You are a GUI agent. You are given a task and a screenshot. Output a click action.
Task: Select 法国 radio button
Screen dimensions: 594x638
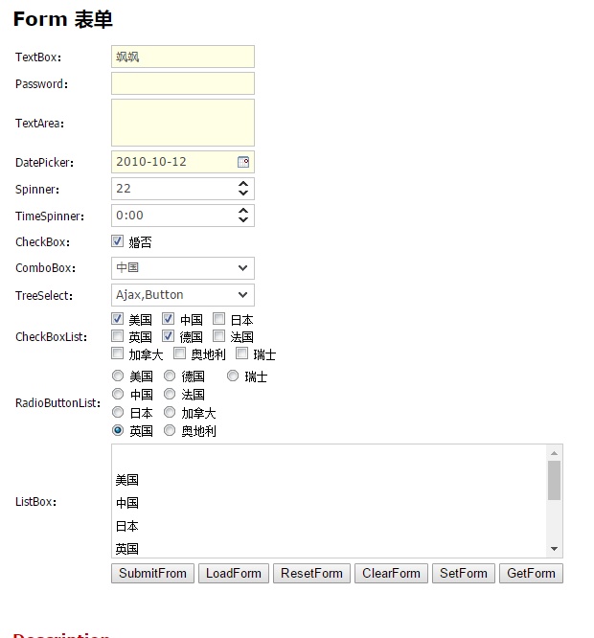pyautogui.click(x=170, y=394)
